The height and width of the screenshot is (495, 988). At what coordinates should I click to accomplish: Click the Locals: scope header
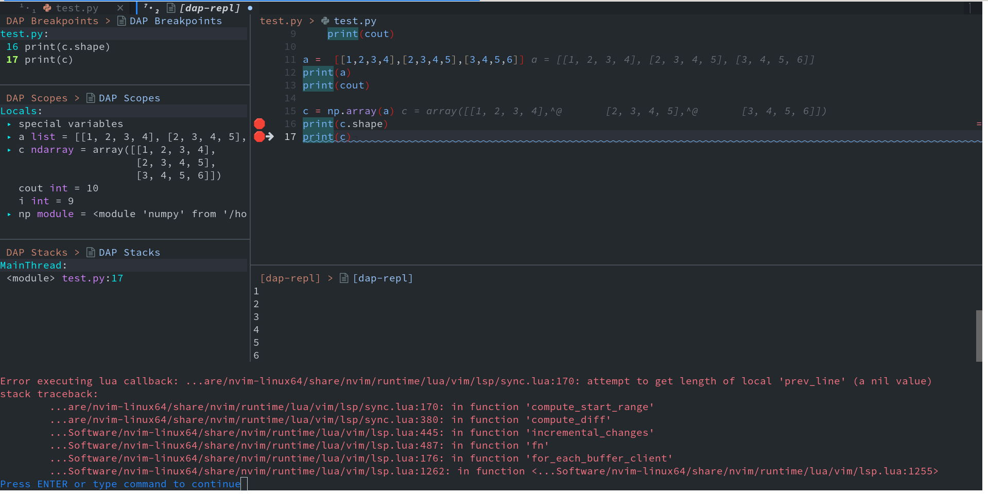click(21, 111)
